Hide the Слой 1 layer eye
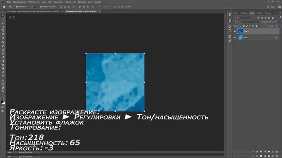The width and height of the screenshot is (282, 158). pyautogui.click(x=235, y=31)
